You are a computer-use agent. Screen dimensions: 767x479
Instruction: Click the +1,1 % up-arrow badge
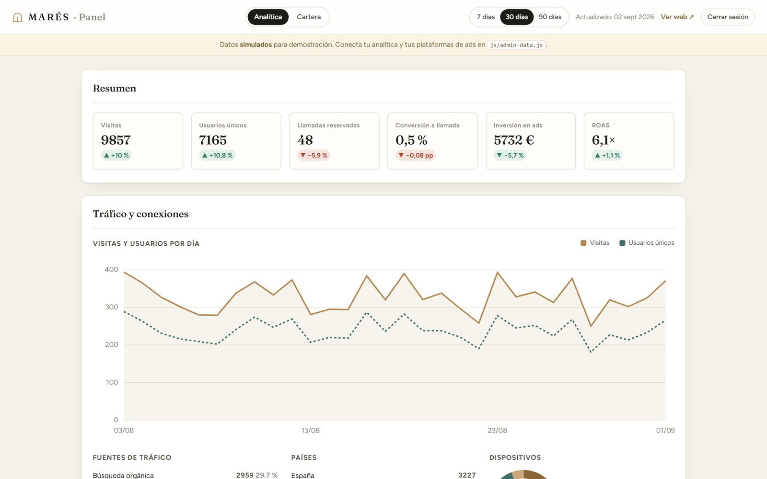(607, 155)
